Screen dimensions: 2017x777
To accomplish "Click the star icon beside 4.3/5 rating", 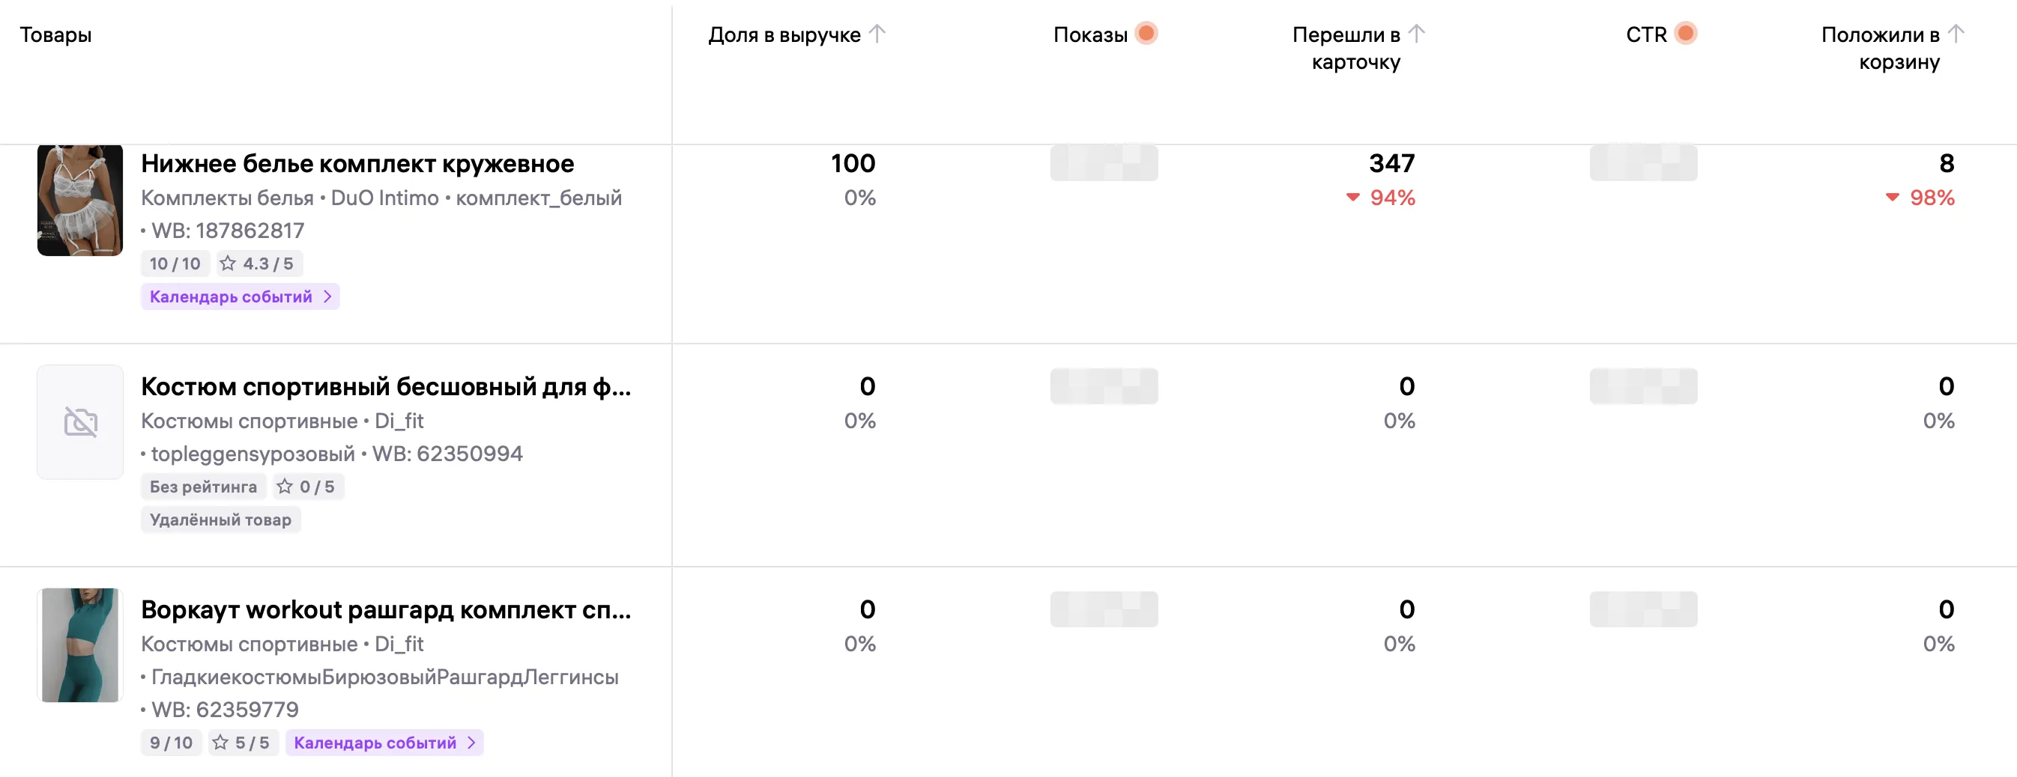I will (230, 263).
